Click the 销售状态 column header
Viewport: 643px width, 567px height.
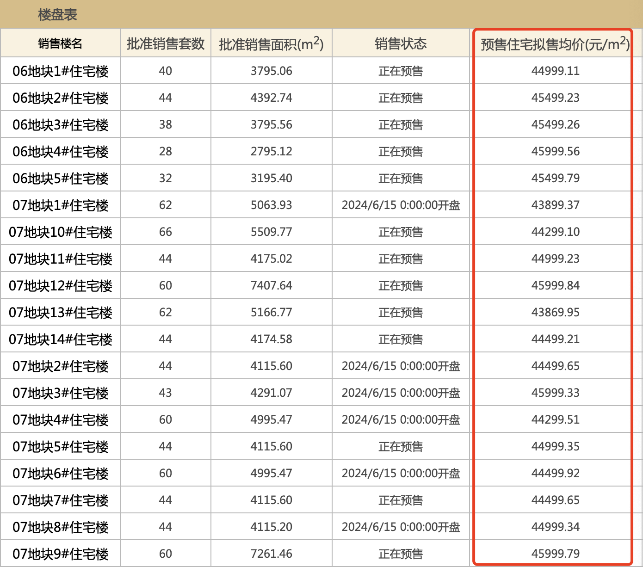401,43
